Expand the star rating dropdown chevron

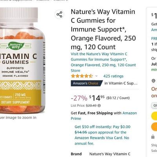(x=97, y=76)
